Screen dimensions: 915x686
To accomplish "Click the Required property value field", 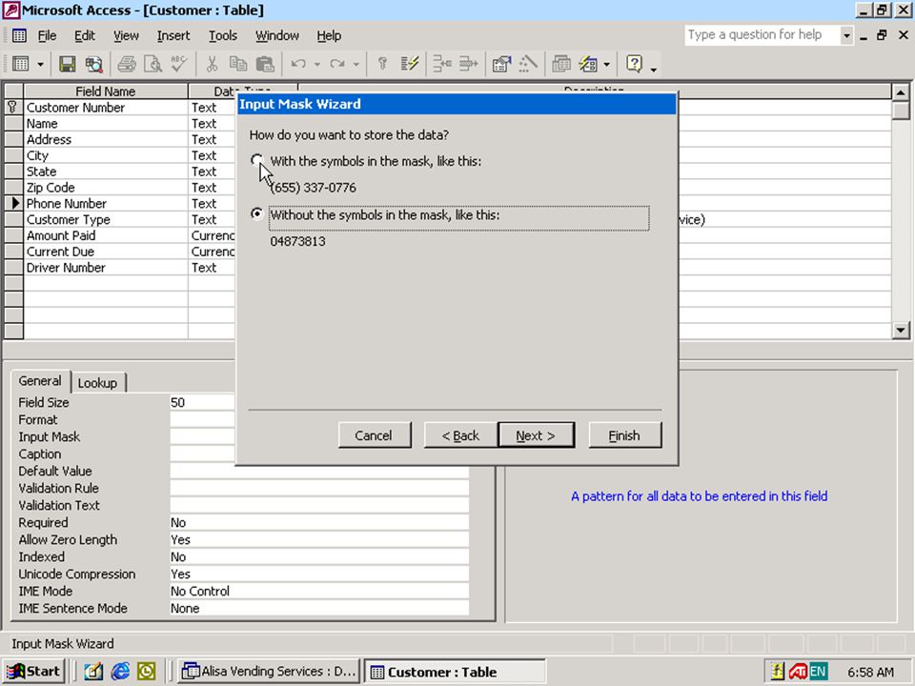I will click(x=319, y=523).
